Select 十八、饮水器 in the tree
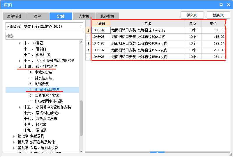The width and height of the screenshot is (233, 157). pyautogui.click(x=35, y=124)
